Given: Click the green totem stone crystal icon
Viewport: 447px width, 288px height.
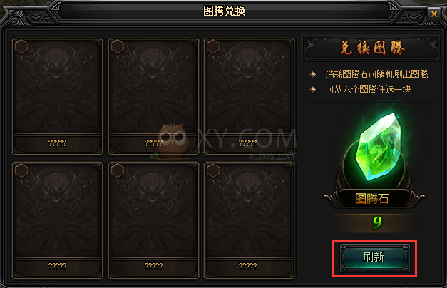Looking at the screenshot, I should point(377,148).
